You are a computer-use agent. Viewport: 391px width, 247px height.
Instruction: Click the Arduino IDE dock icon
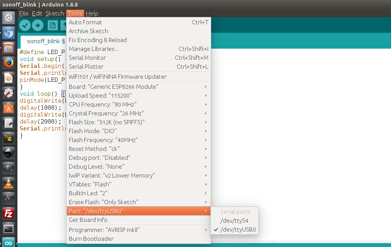pyautogui.click(x=9, y=243)
